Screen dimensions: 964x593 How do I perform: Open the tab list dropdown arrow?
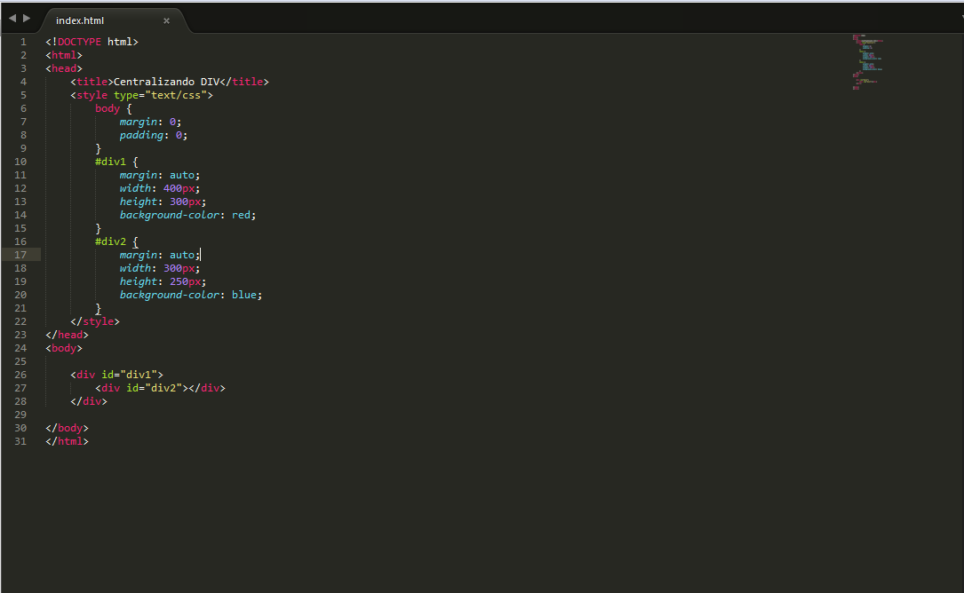coord(961,19)
